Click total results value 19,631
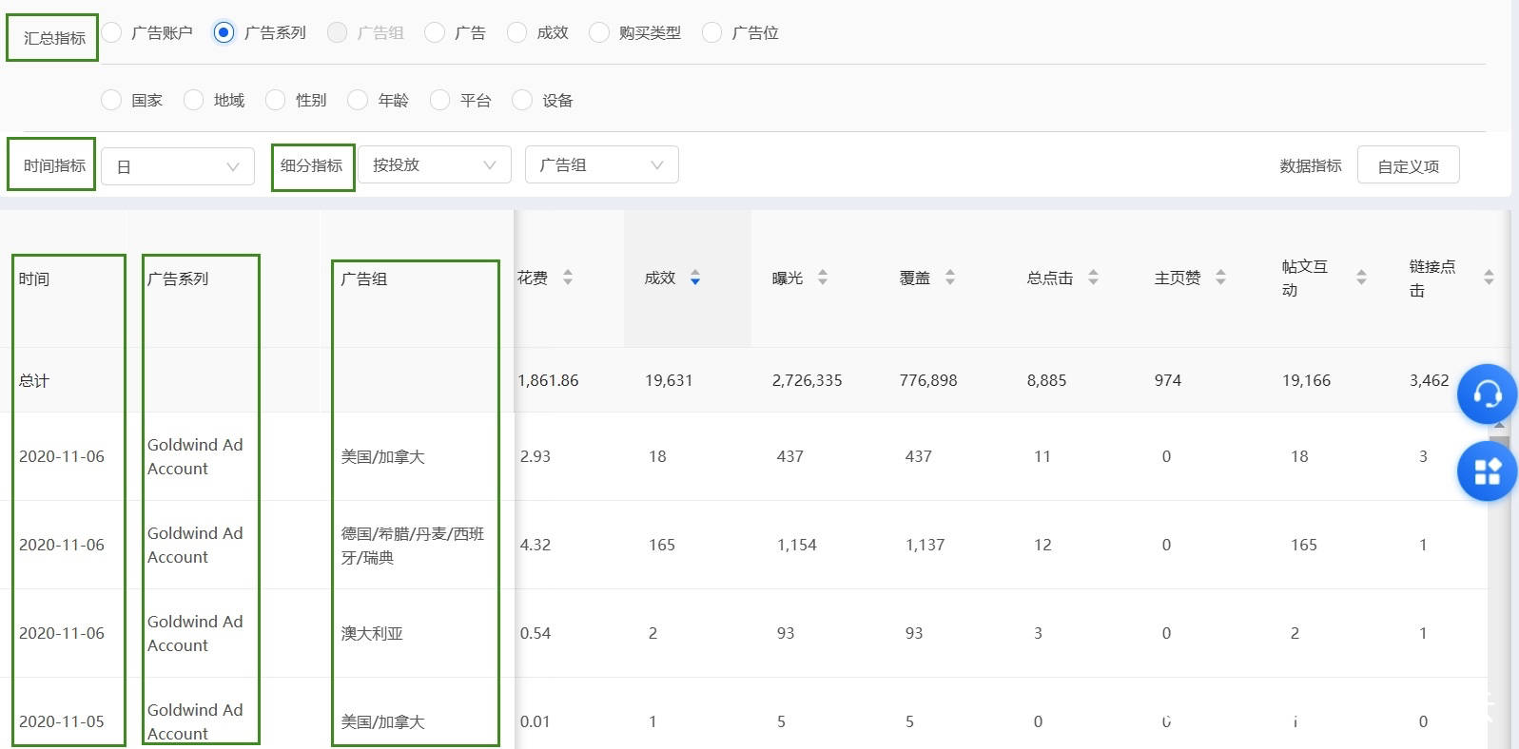Image resolution: width=1519 pixels, height=749 pixels. coord(669,380)
